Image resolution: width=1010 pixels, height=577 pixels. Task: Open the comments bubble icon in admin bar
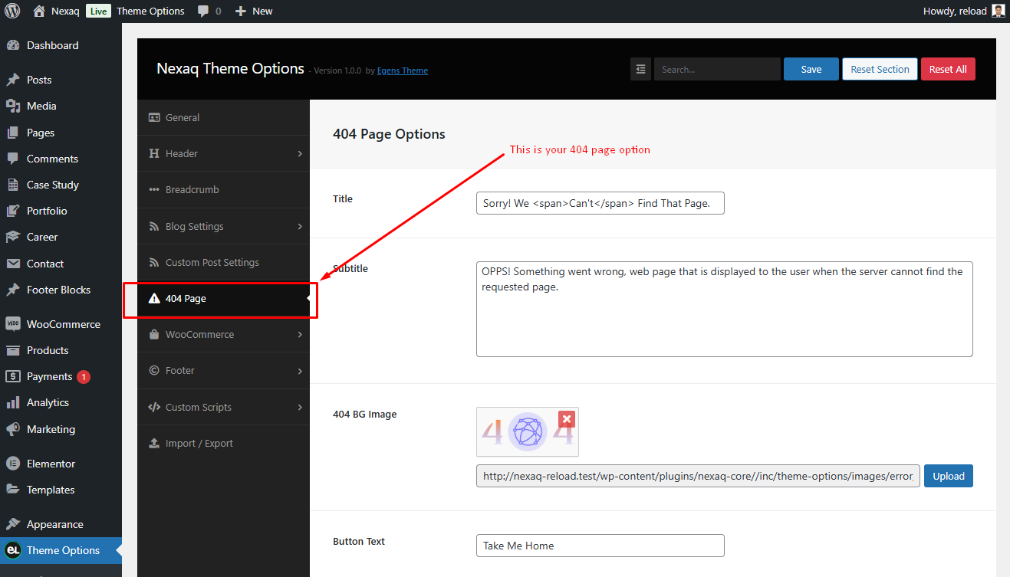pyautogui.click(x=203, y=11)
